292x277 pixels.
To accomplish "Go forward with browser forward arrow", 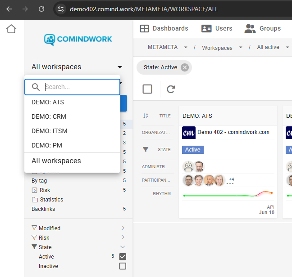I will pos(25,9).
